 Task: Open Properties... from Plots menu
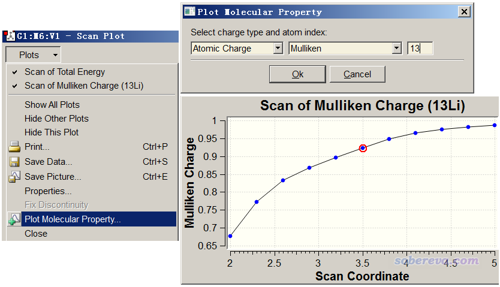point(48,191)
